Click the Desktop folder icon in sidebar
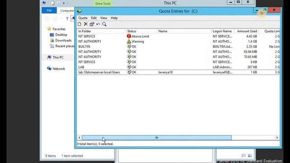 (x=52, y=34)
